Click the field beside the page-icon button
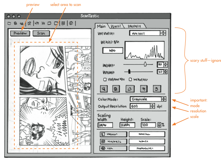 [147, 134]
